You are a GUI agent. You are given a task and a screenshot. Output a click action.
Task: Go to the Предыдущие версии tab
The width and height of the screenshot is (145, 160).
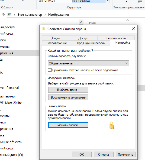[91, 43]
